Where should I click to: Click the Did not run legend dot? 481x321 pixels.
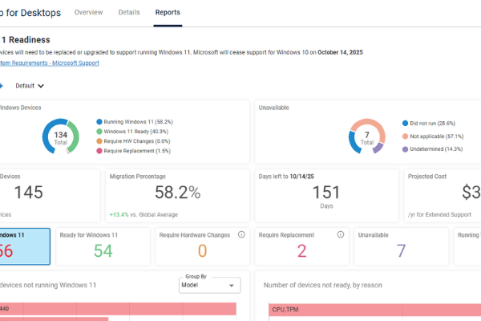405,123
